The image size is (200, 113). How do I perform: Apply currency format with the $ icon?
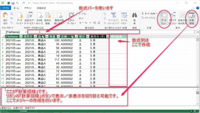click(80, 23)
